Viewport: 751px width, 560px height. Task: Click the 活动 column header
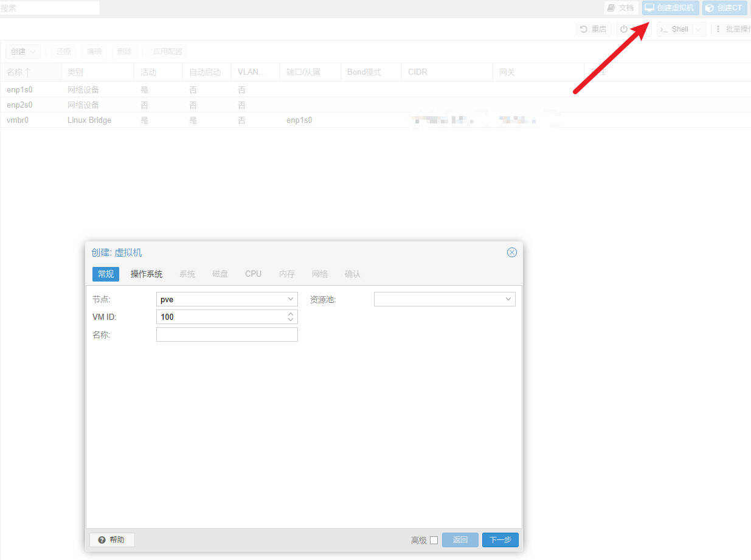click(x=158, y=72)
